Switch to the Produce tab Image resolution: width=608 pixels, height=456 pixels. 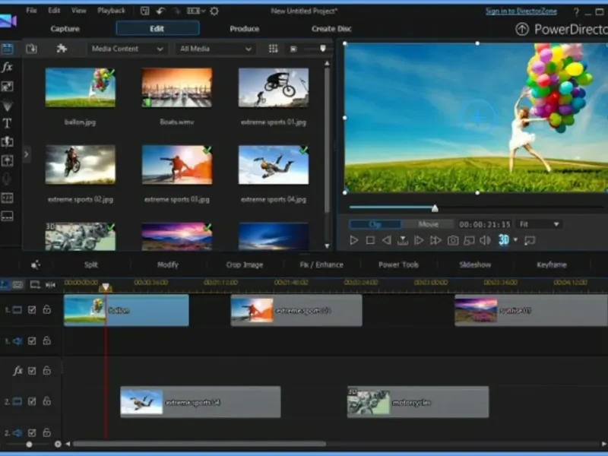point(245,29)
